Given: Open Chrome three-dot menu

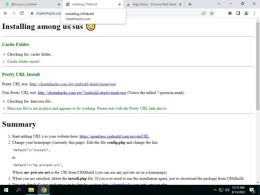Looking at the screenshot, I should tap(254, 13).
